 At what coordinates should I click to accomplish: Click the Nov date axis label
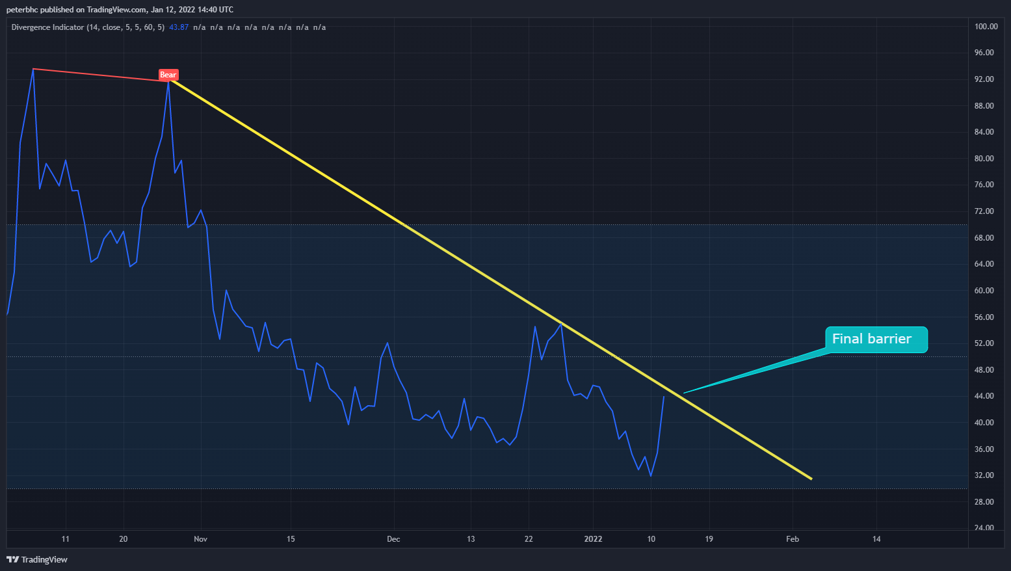tap(201, 539)
